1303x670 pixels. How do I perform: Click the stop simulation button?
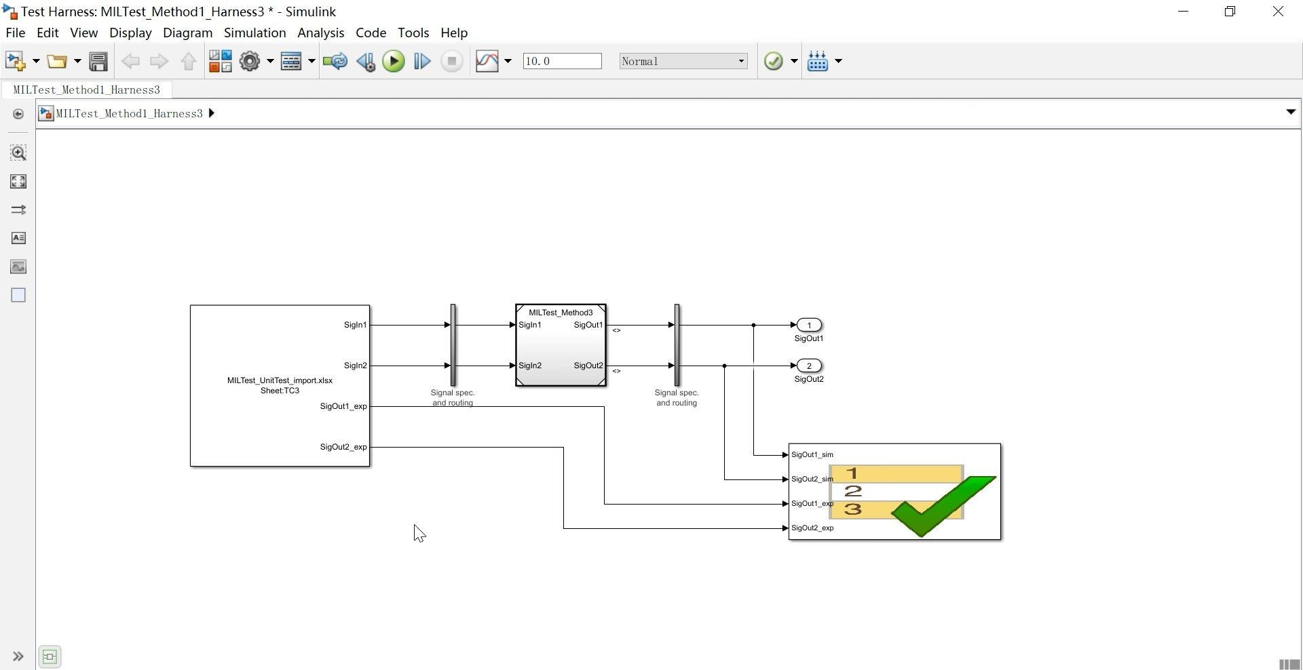point(451,61)
